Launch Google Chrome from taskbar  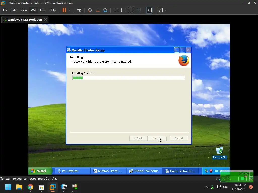pyautogui.click(x=30, y=187)
